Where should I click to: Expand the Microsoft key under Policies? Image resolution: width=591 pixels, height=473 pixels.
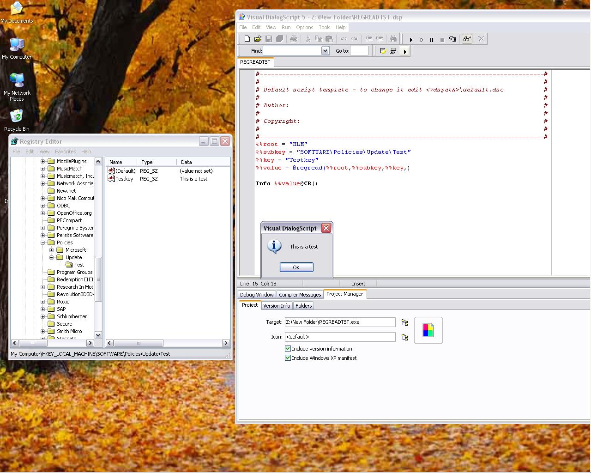click(52, 250)
